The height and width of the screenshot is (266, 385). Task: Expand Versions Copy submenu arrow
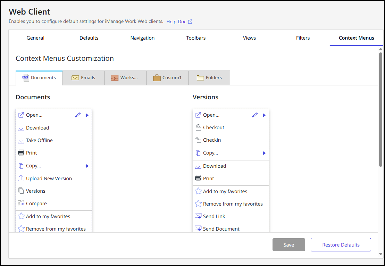(x=264, y=153)
